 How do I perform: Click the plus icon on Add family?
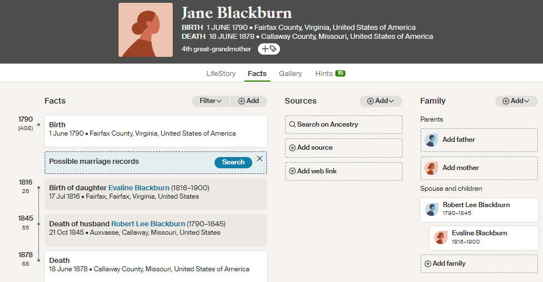point(428,263)
